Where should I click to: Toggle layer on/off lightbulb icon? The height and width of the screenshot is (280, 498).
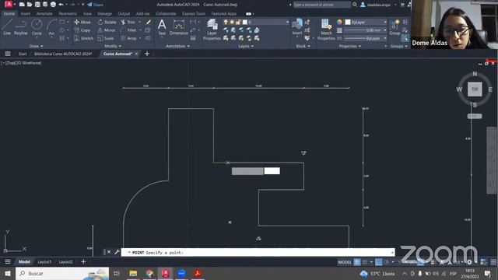coord(226,22)
